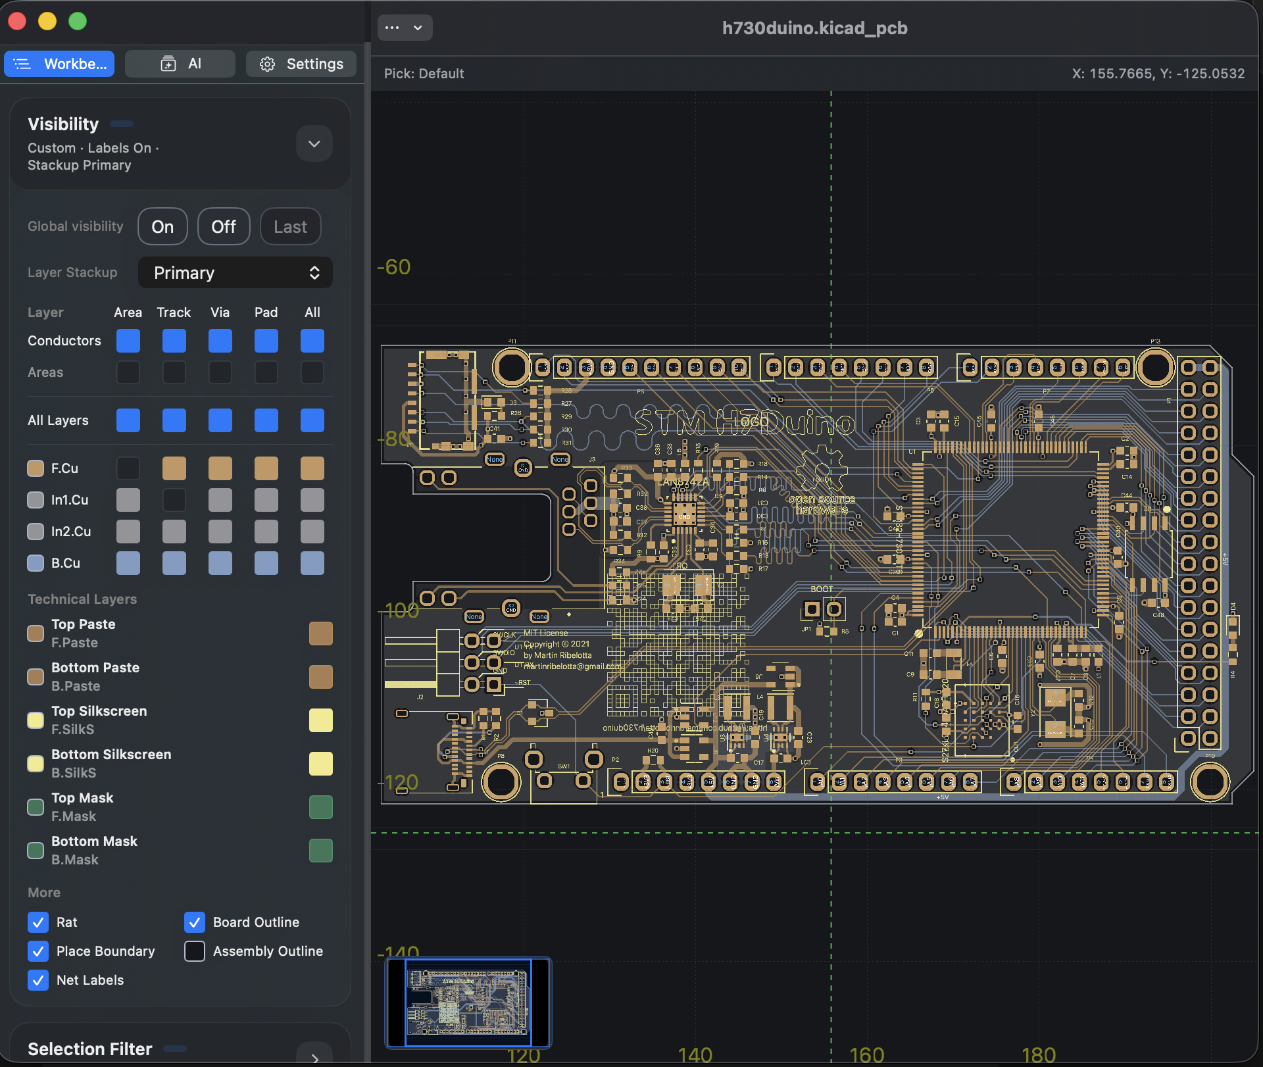The width and height of the screenshot is (1263, 1067).
Task: Restore Last global visibility
Action: click(290, 226)
